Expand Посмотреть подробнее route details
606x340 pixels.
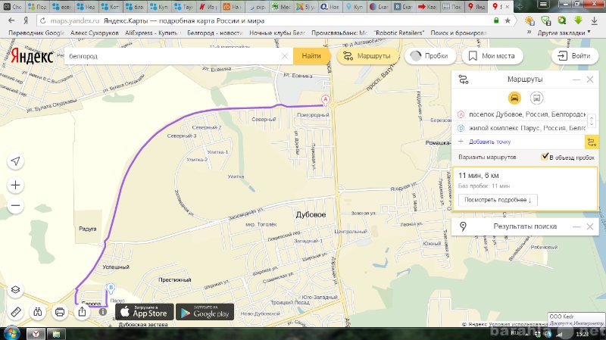click(498, 200)
